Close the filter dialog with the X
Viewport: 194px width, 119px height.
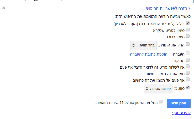tap(4, 8)
